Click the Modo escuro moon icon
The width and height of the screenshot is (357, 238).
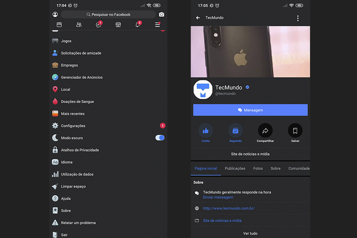tap(55, 138)
